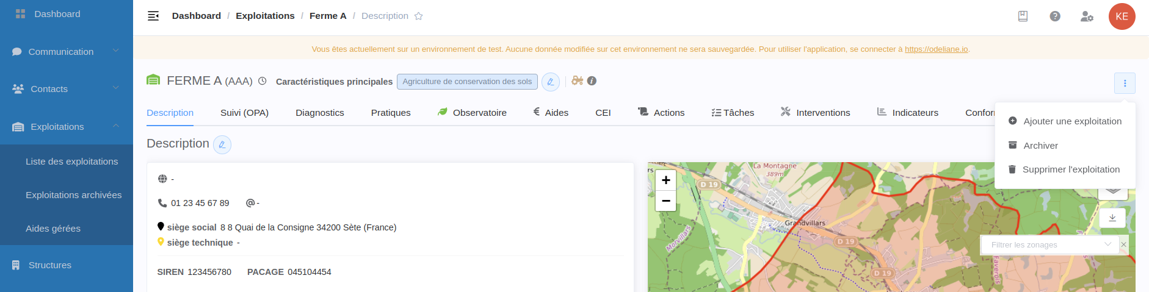The image size is (1149, 292).
Task: Switch to the Suivi (OPA) tab
Action: [x=244, y=113]
